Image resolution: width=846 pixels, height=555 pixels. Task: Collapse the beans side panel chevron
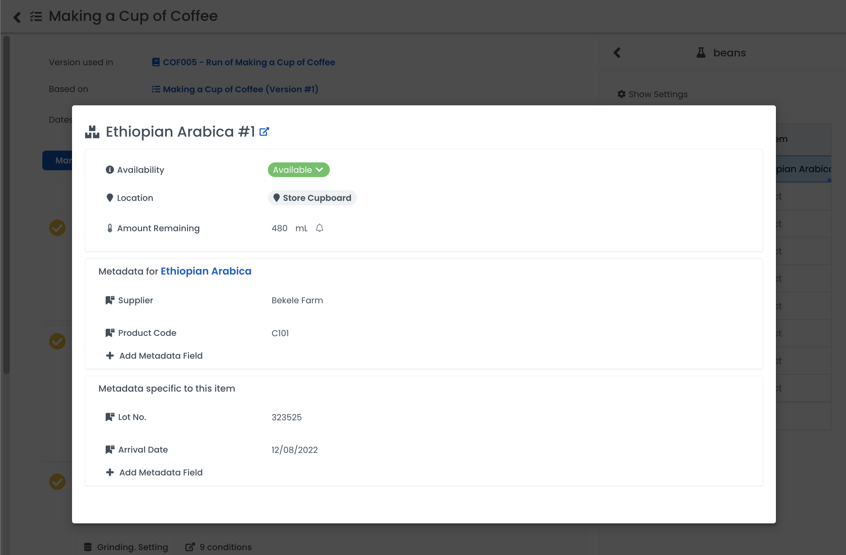click(x=617, y=52)
